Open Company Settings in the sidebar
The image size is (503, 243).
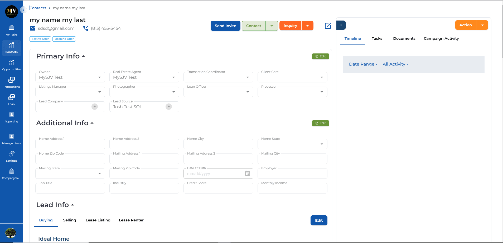click(12, 174)
